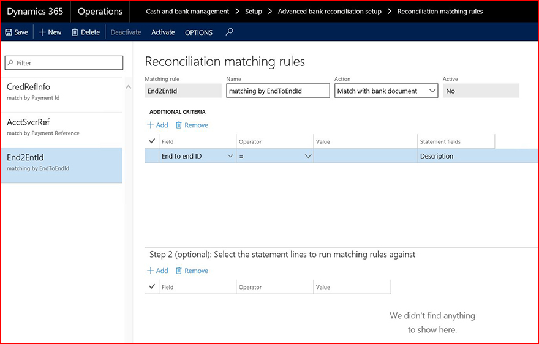Click the New button label
This screenshot has width=539, height=344.
pos(55,32)
